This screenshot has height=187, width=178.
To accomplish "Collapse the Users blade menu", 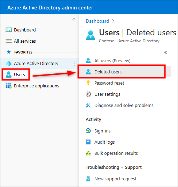I will point(165,52).
